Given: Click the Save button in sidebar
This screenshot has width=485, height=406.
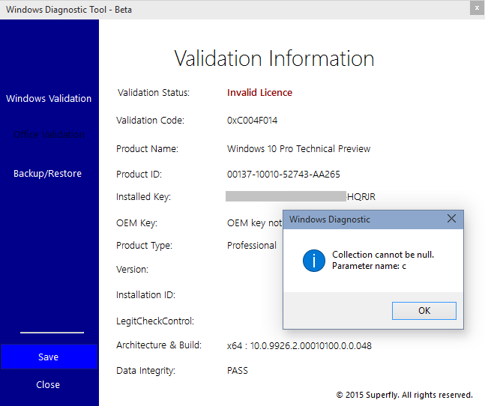Looking at the screenshot, I should [49, 357].
